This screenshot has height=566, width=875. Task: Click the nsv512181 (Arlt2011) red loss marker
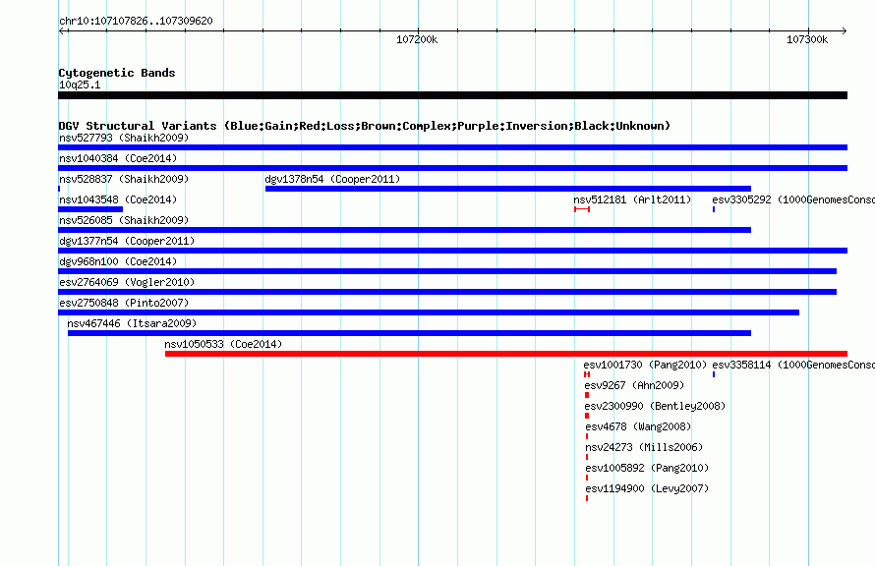pyautogui.click(x=582, y=209)
